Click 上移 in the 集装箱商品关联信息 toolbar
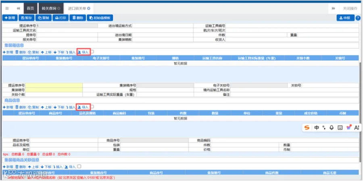The height and width of the screenshot is (181, 363). [33, 167]
